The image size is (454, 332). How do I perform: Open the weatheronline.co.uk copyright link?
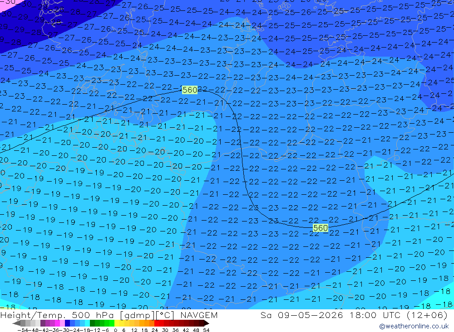[414, 326]
